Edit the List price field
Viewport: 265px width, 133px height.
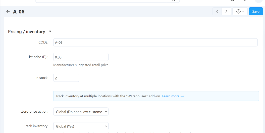tap(81, 57)
